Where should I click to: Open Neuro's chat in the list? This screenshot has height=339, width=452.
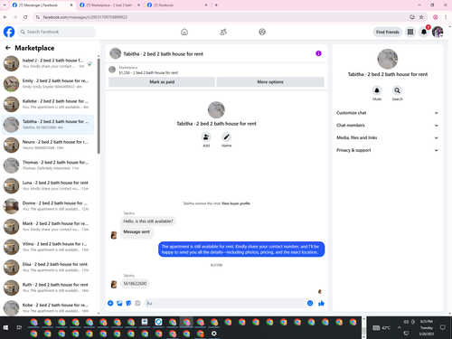[48, 145]
